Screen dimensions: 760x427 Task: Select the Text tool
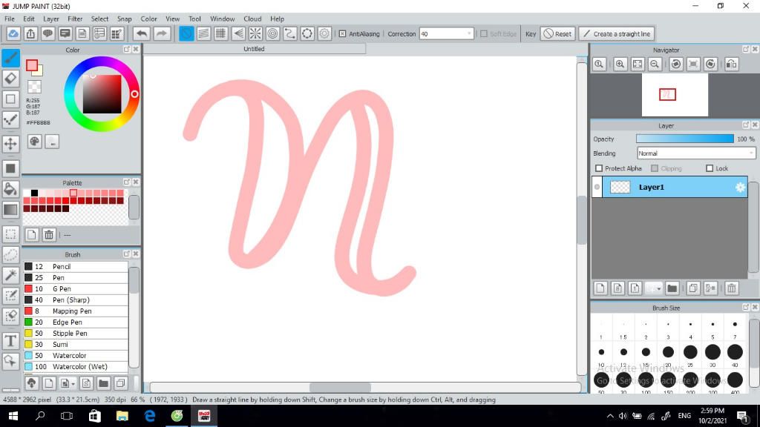[x=10, y=341]
